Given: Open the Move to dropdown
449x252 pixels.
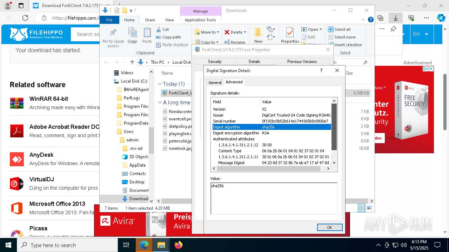Looking at the screenshot, I should [207, 32].
